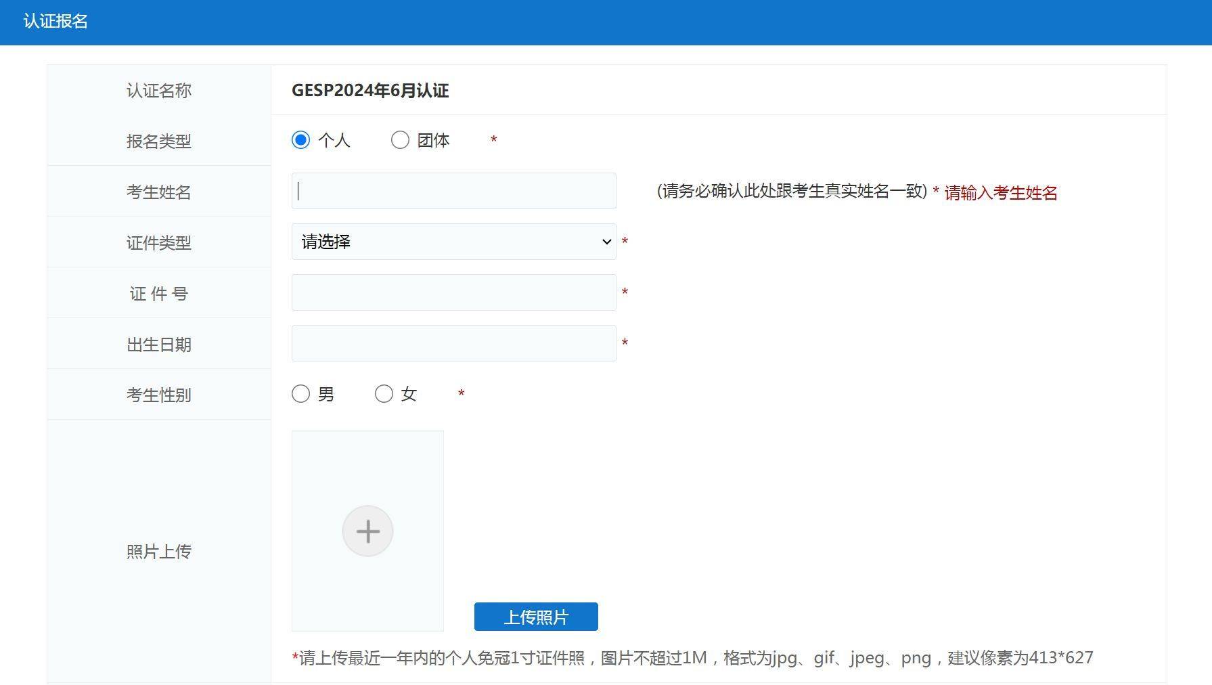The image size is (1212, 685).
Task: Click the plus icon in photo upload box
Action: click(367, 531)
